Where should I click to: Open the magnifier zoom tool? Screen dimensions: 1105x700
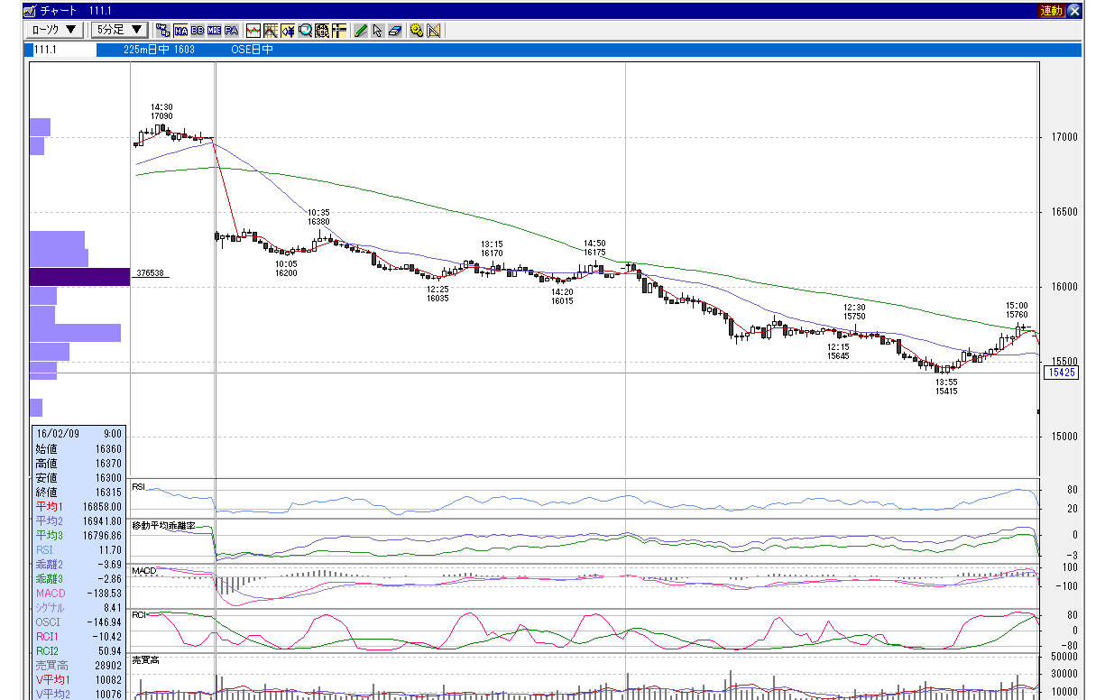point(306,31)
